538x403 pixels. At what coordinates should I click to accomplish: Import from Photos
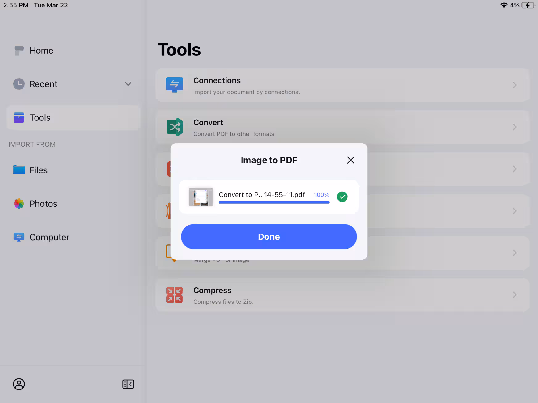73,204
